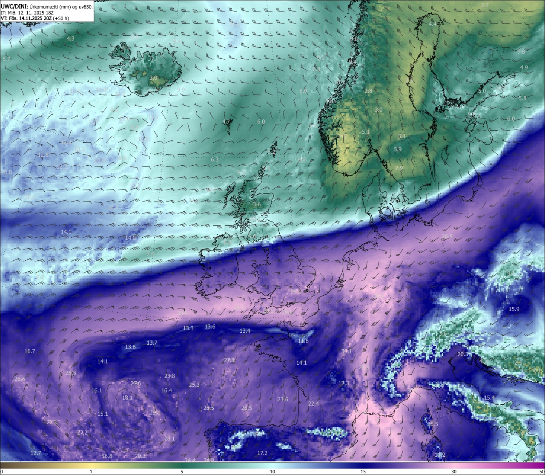Click the map value '5.1'
545x475 pixels.
tap(366, 132)
